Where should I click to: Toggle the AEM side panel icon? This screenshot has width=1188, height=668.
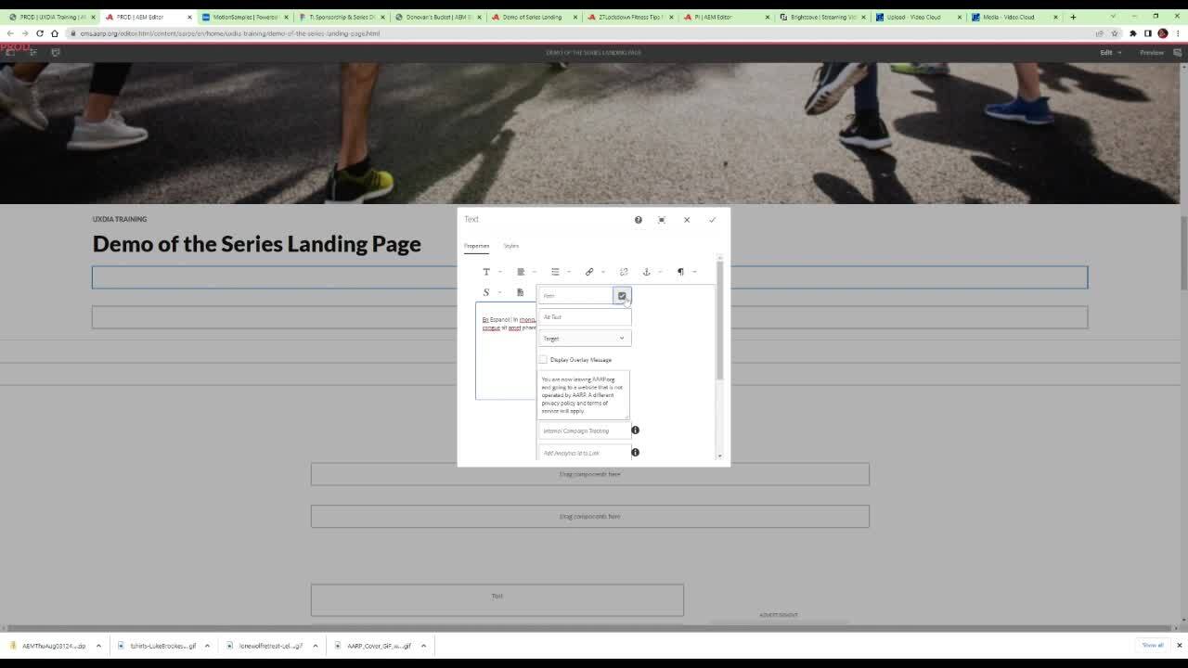[x=10, y=53]
